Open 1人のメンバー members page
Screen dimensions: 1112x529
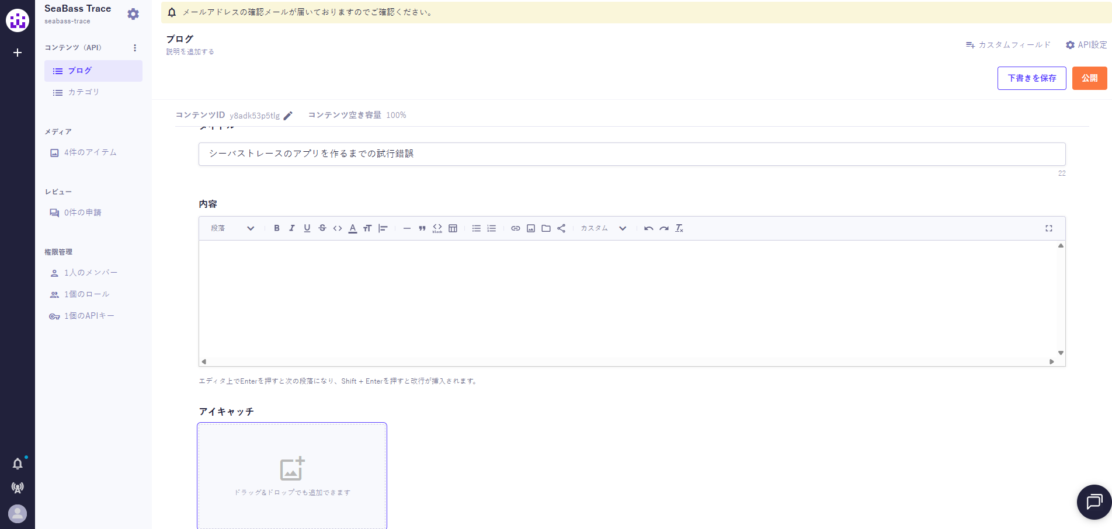click(84, 273)
